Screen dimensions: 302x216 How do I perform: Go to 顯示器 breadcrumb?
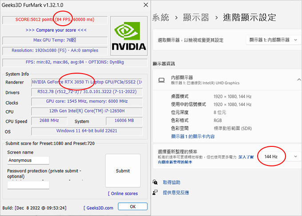coord(196,17)
